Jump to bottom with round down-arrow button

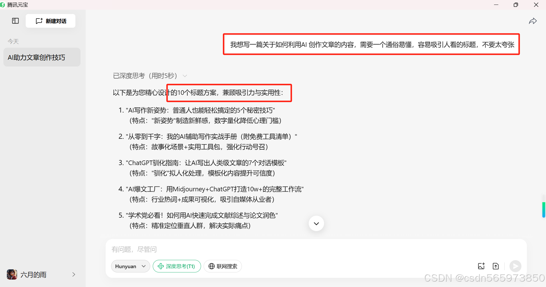316,223
